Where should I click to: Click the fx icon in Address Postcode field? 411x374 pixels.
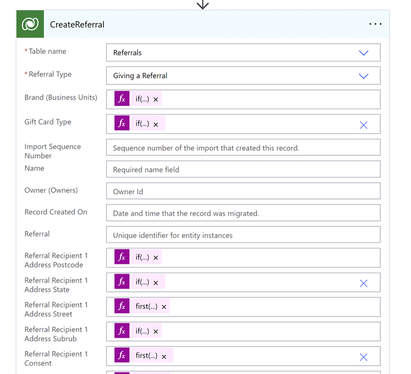122,257
